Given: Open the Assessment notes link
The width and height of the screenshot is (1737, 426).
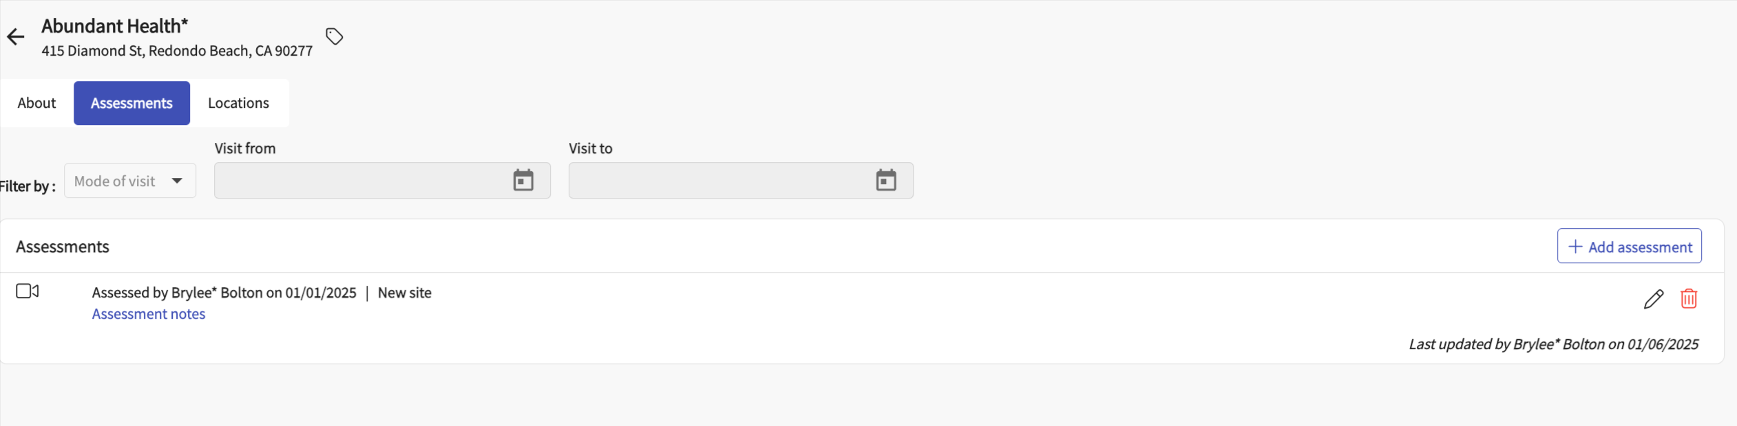Looking at the screenshot, I should coord(149,314).
